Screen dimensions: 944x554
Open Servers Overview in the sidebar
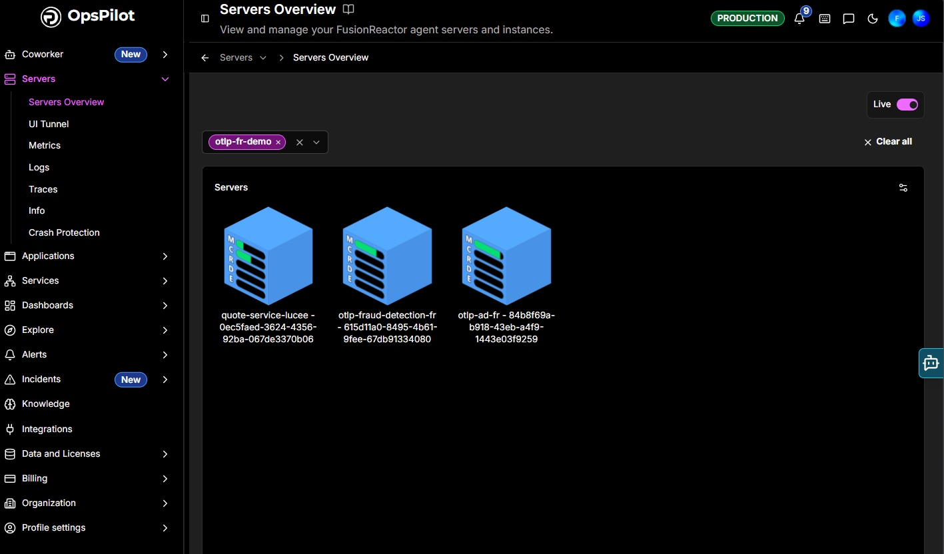(x=67, y=103)
